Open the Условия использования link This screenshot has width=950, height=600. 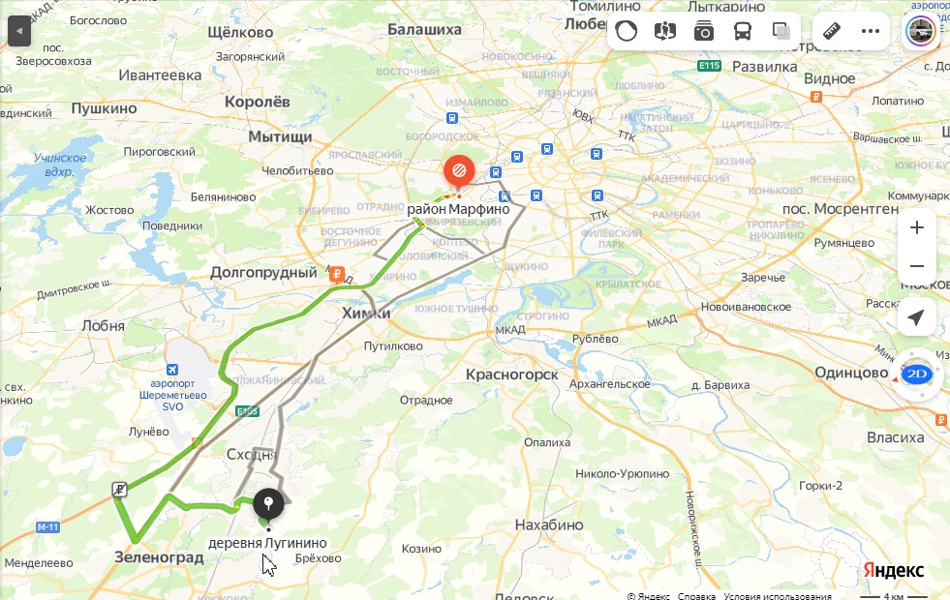[x=778, y=596]
